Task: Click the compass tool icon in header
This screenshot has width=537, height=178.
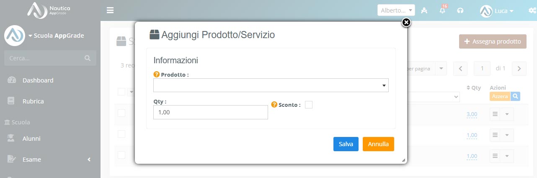Action: coord(424,10)
